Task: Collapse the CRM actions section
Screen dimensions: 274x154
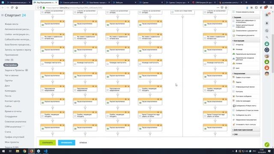Action: [246, 134]
